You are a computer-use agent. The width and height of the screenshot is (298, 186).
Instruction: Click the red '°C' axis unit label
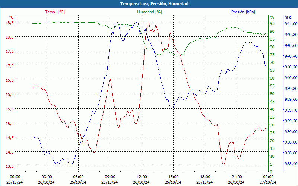[12, 17]
